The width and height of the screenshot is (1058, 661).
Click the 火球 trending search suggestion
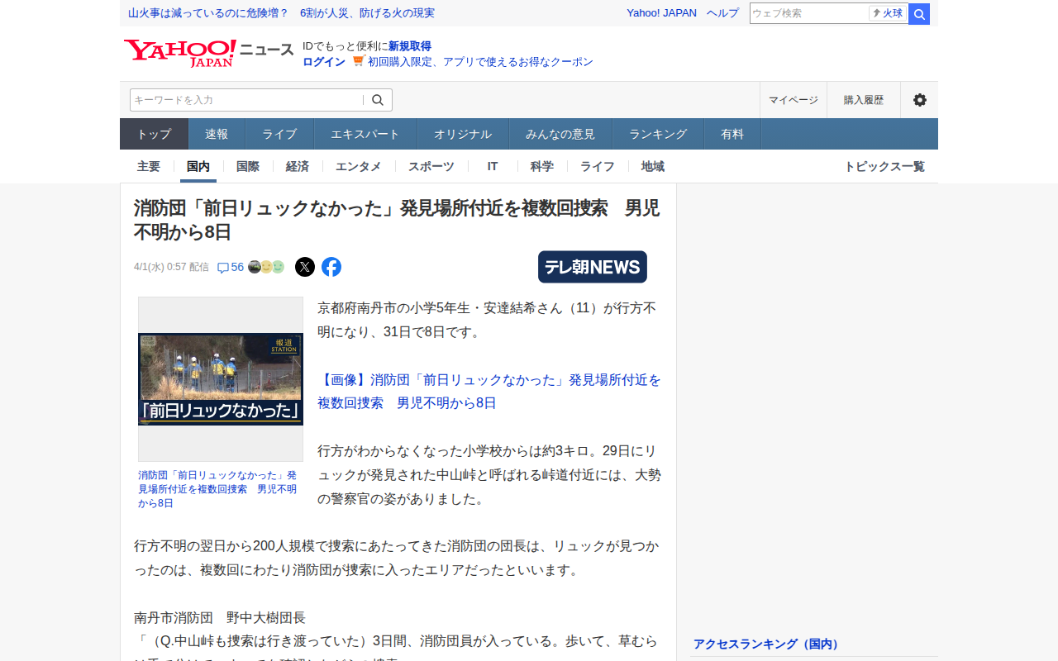point(889,13)
